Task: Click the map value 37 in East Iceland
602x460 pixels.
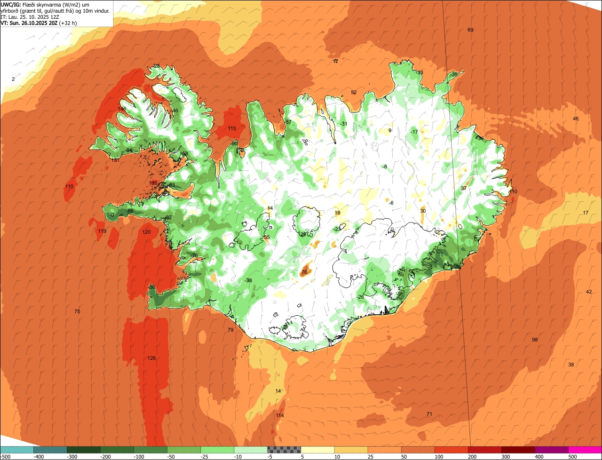Action: pos(464,188)
